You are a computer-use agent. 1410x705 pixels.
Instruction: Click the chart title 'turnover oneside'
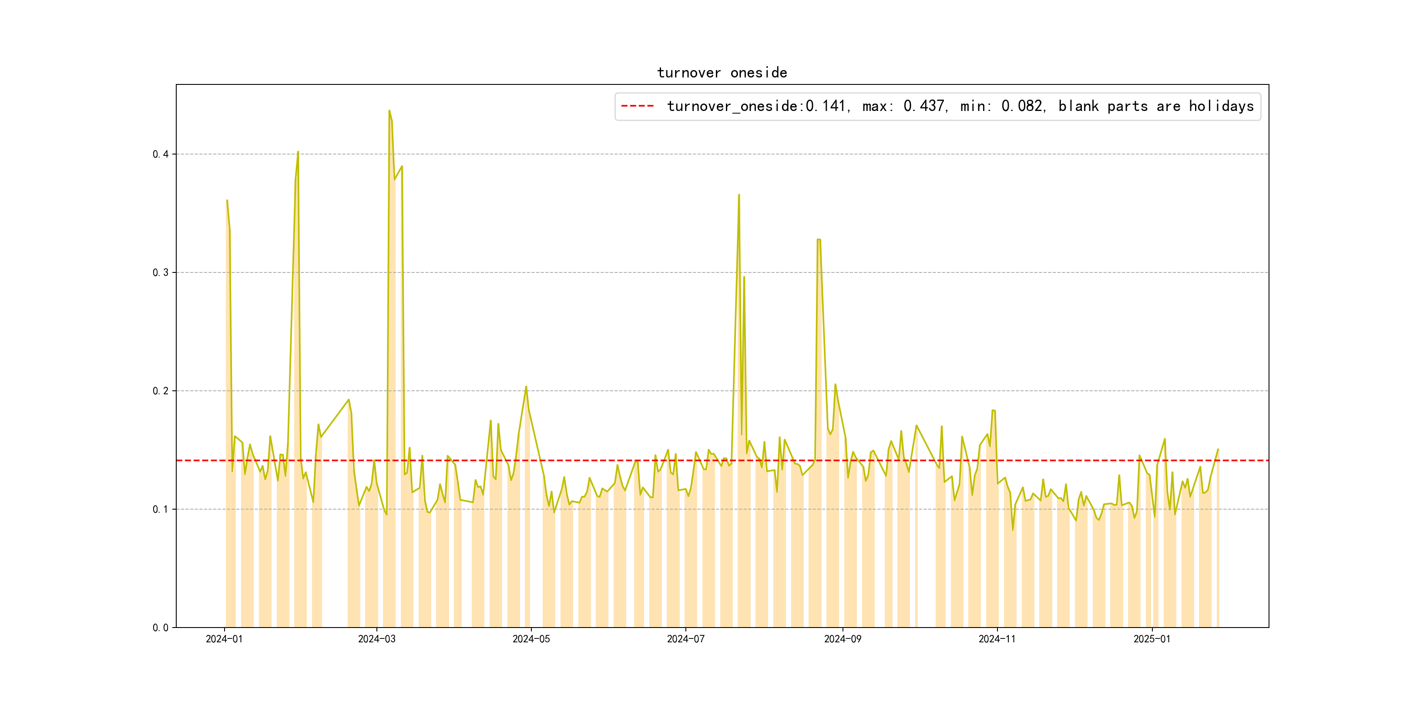pyautogui.click(x=722, y=73)
